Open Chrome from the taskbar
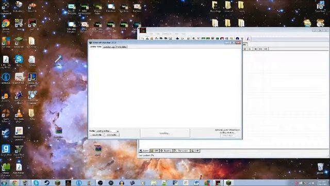This screenshot has width=330, height=186. [14, 182]
